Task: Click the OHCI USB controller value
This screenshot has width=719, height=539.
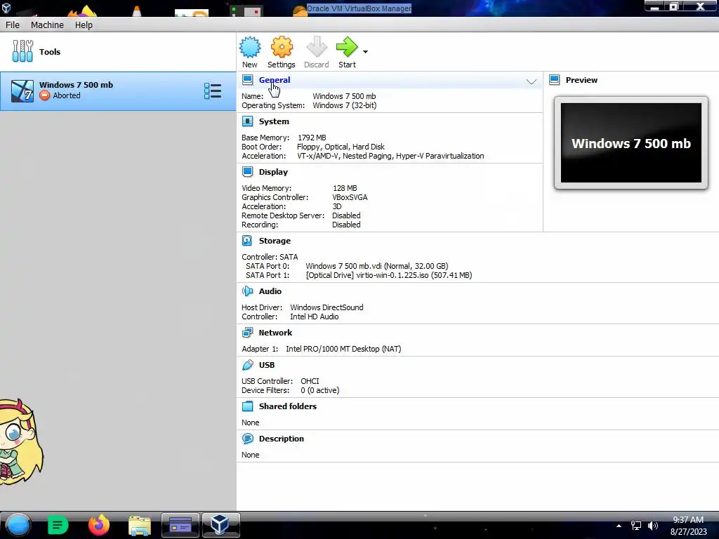Action: click(310, 381)
